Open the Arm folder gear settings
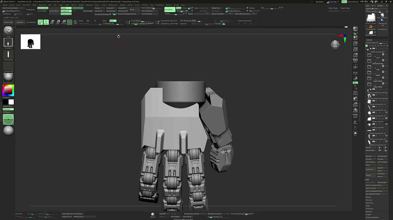 [383, 54]
